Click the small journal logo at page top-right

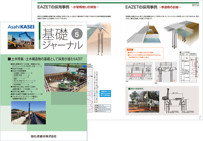195,5
